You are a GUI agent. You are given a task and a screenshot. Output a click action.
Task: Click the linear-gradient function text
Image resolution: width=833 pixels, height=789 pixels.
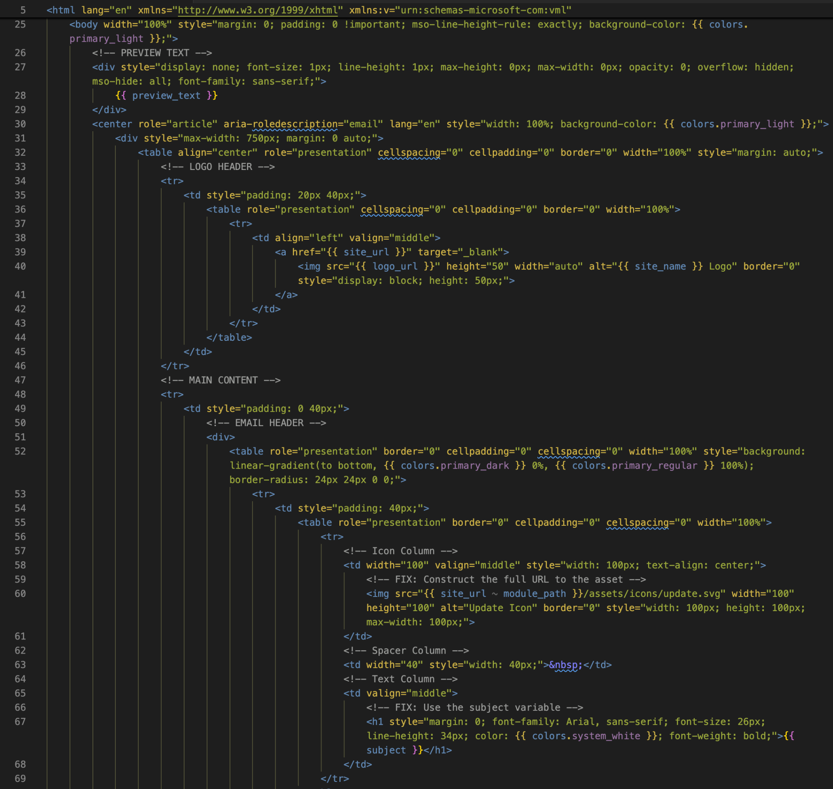point(272,466)
